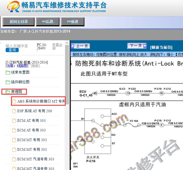The height and width of the screenshot is (170, 183).
Task: Click [刷新当前页] to refresh page
Action: [x=161, y=47]
